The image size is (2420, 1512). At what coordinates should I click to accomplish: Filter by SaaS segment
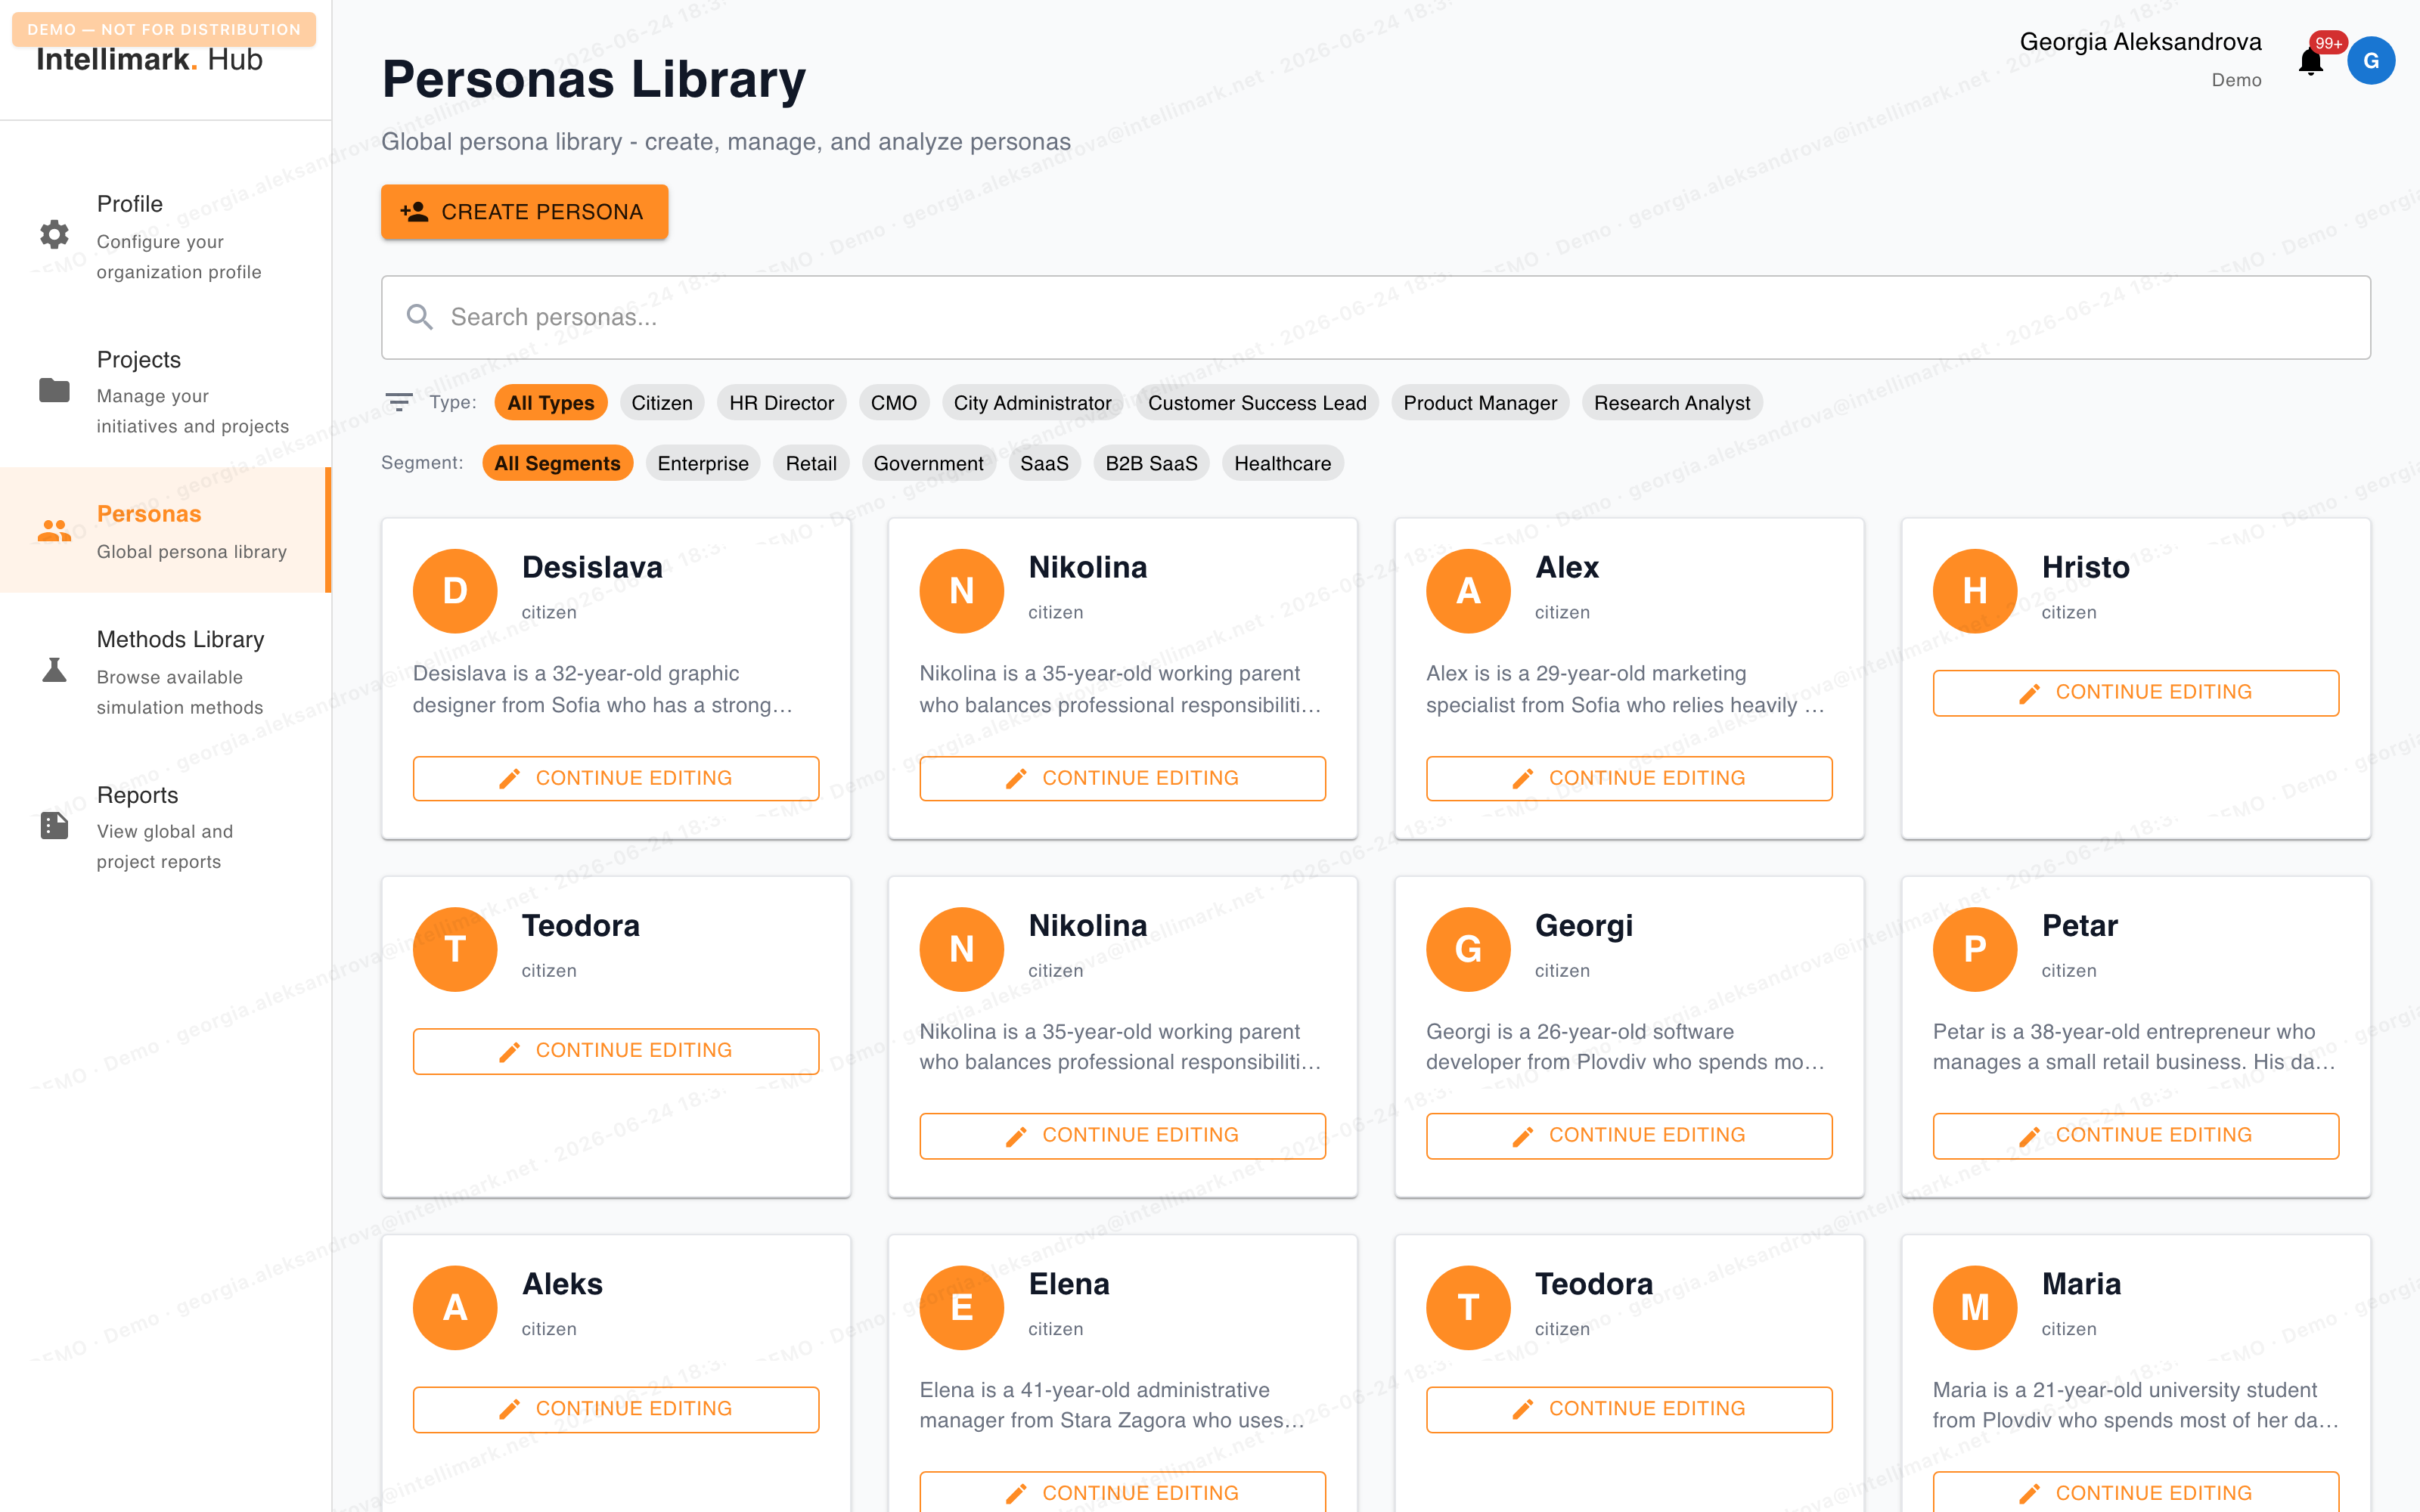pyautogui.click(x=1044, y=463)
